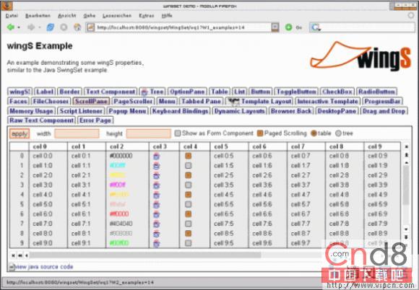Select the tree radio button
This screenshot has height=290, width=419.
[338, 133]
